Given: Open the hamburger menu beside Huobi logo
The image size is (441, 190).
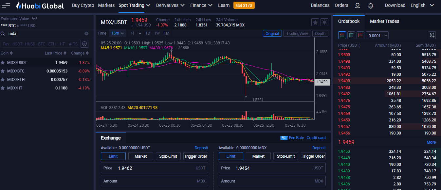Looking at the screenshot, I should pyautogui.click(x=6, y=5).
